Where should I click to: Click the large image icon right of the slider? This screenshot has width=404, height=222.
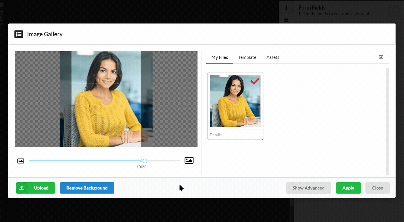(x=189, y=160)
